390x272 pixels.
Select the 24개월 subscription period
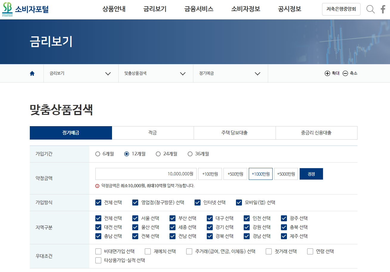[x=158, y=154]
